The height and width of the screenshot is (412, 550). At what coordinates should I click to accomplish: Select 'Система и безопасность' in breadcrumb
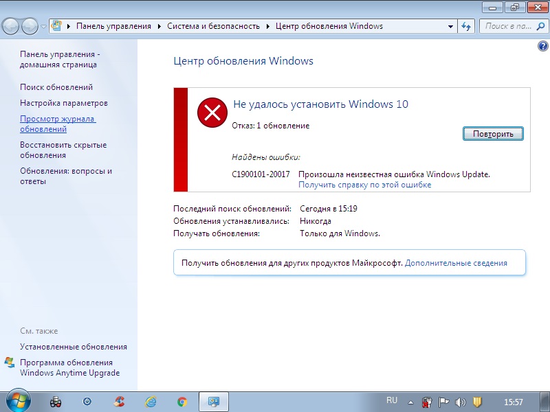tap(213, 26)
